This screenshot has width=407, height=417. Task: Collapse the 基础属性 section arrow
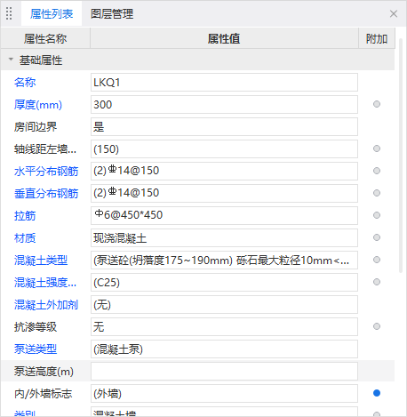(x=11, y=60)
